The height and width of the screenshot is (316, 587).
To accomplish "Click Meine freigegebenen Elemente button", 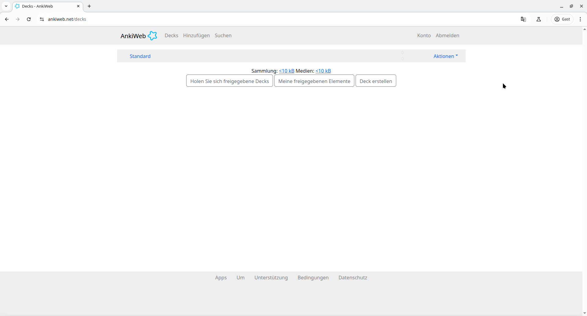I will point(314,81).
